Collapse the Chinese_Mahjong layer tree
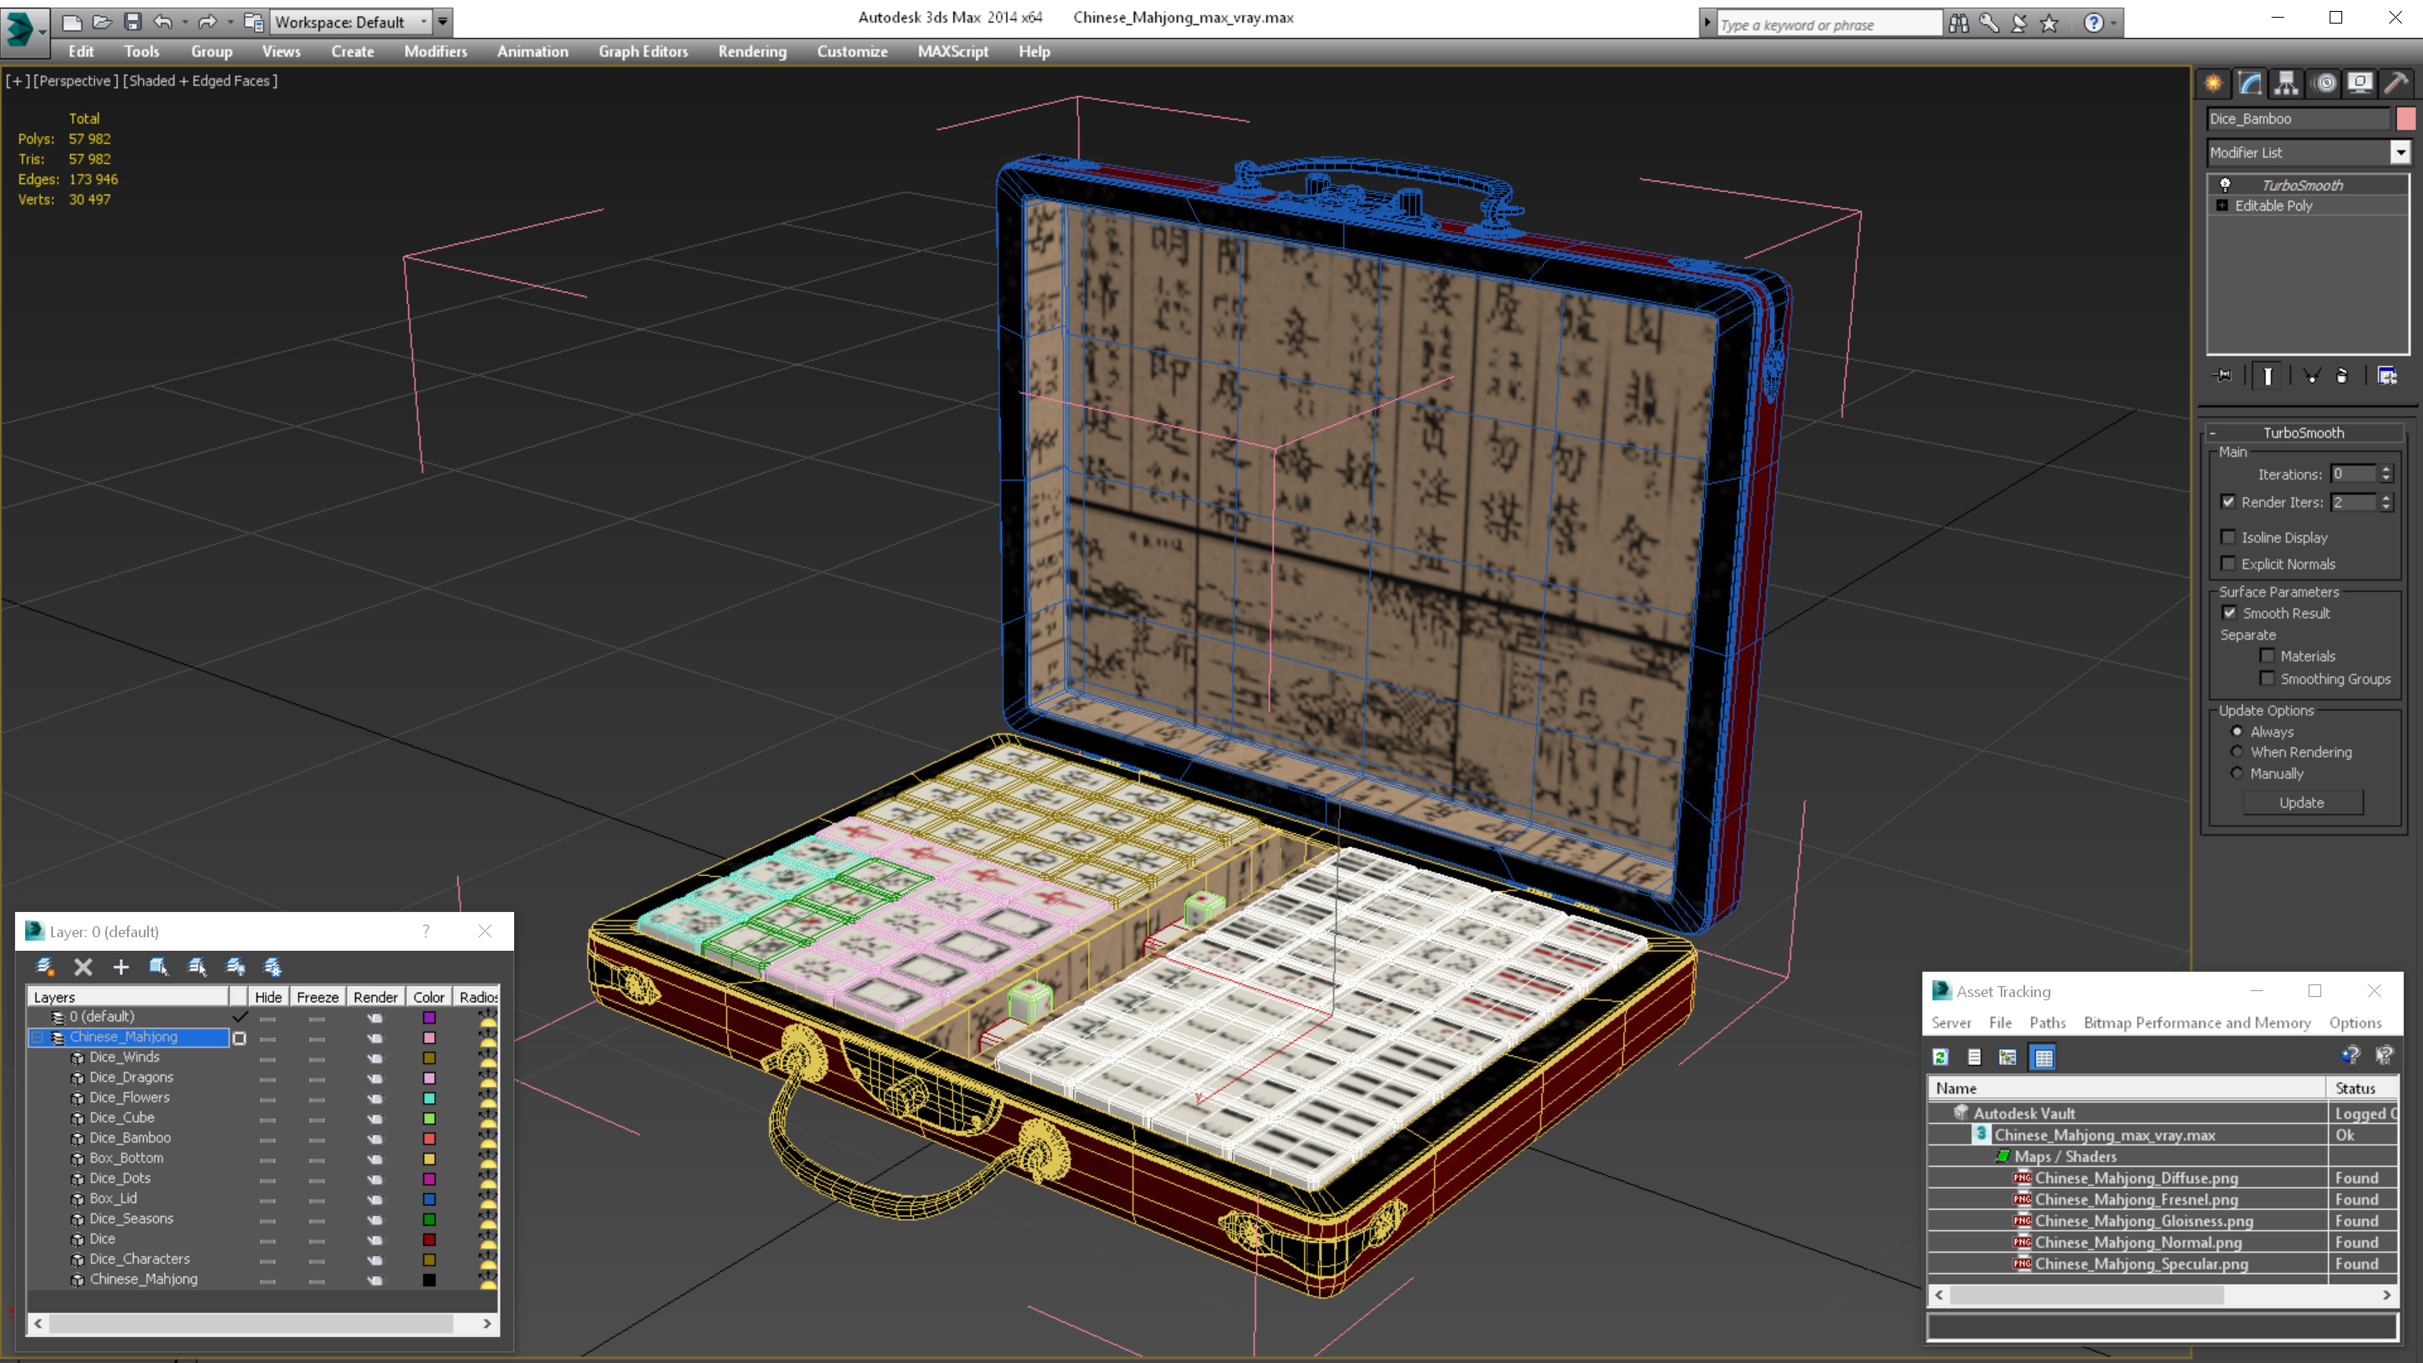This screenshot has width=2423, height=1363. (x=38, y=1037)
